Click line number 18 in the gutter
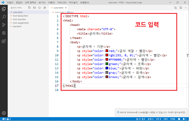Image resolution: width=189 pixels, height=121 pixels. [x=57, y=90]
